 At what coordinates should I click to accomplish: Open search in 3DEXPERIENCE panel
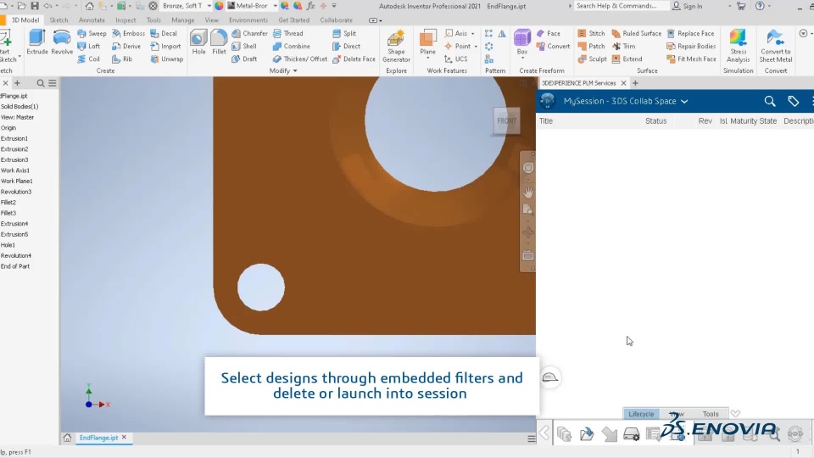(x=770, y=101)
